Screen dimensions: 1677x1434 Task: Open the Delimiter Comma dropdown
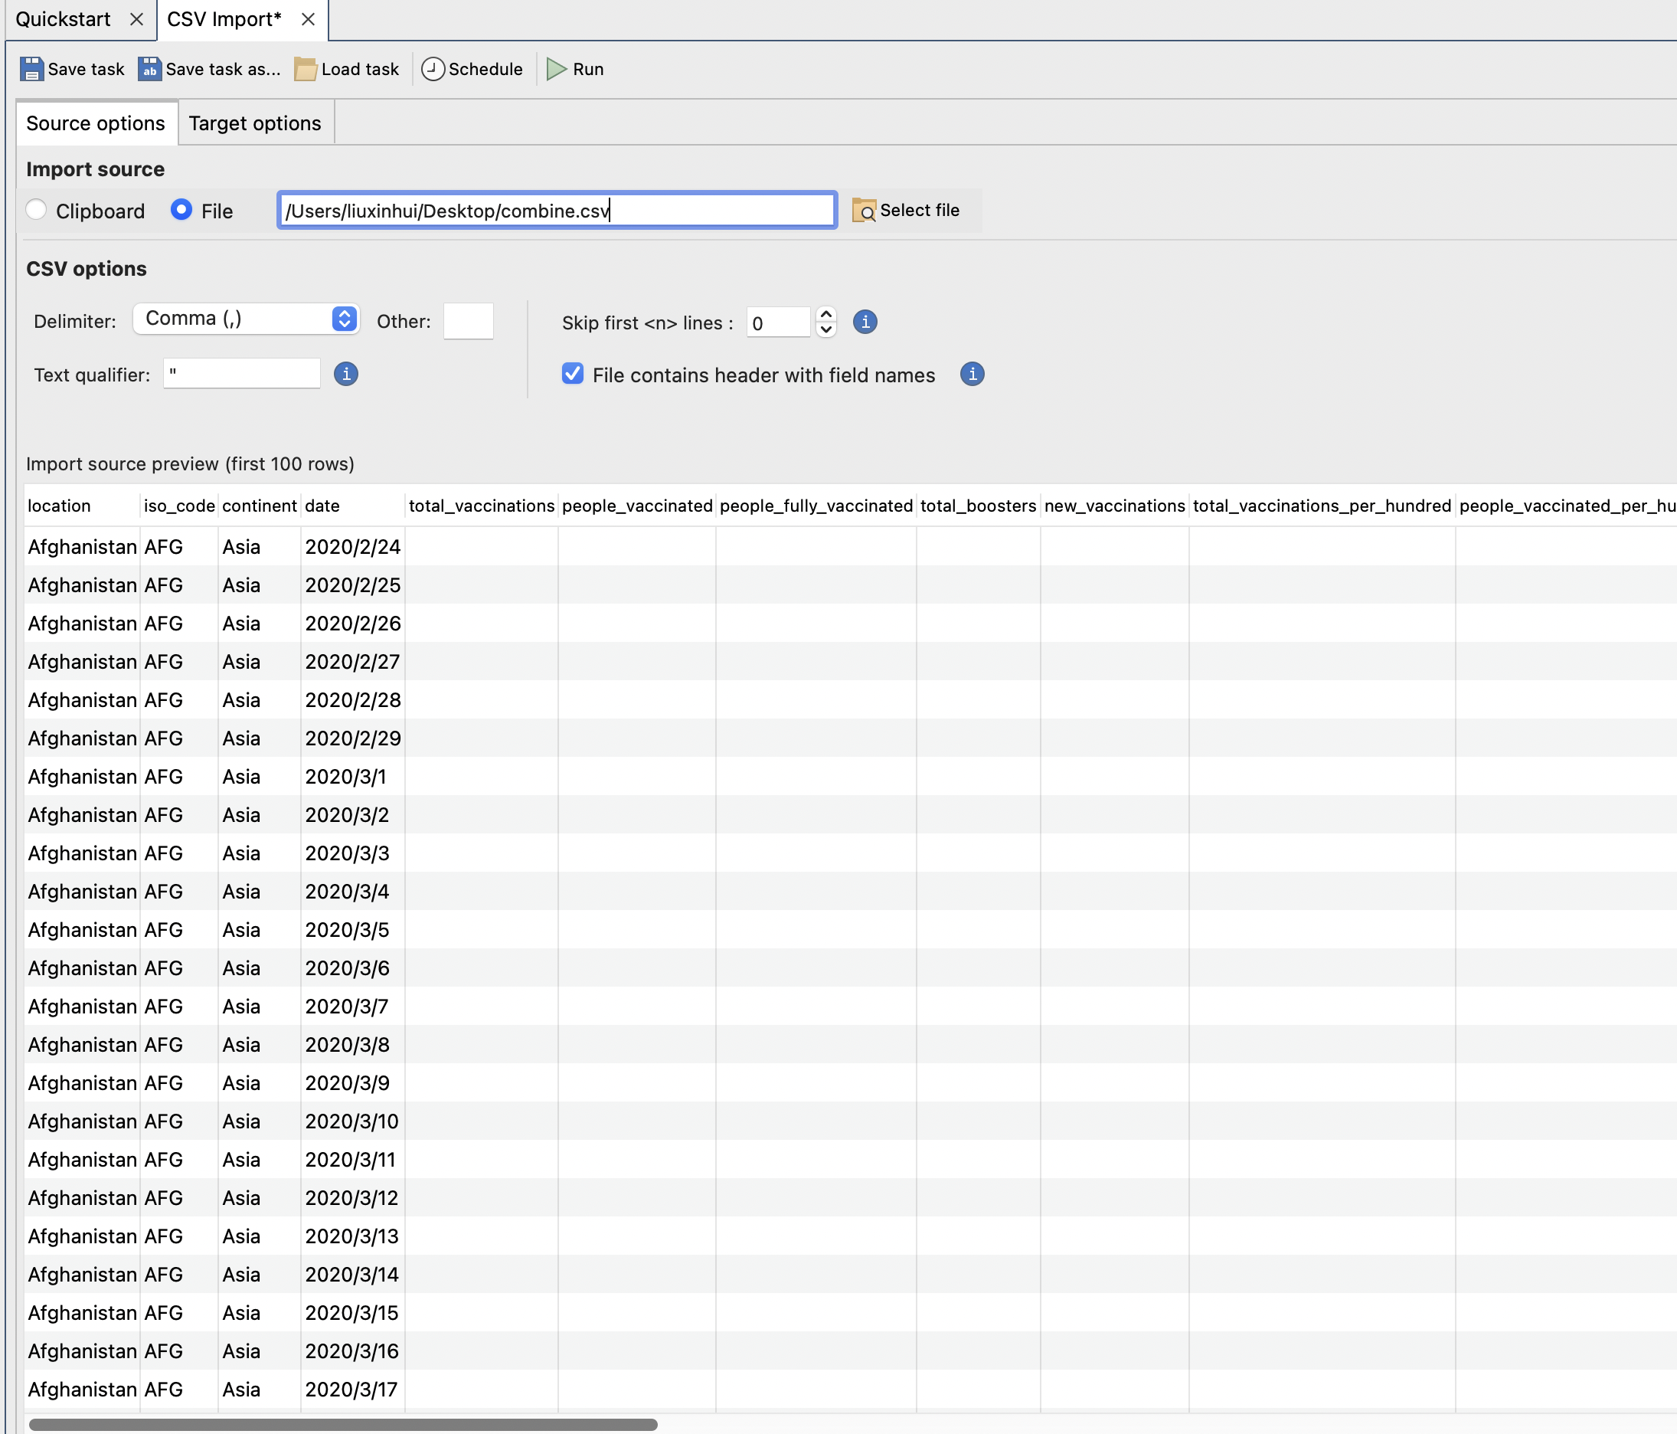[x=246, y=319]
